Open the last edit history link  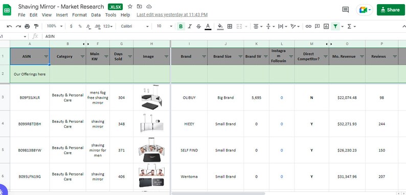tap(172, 15)
